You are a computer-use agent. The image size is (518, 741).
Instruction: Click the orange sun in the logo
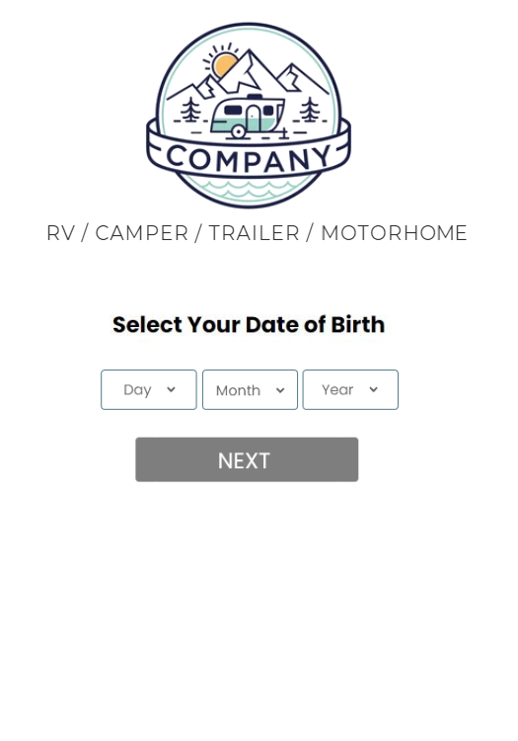(x=223, y=65)
